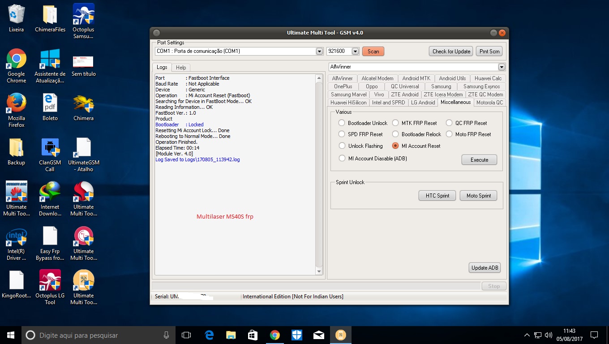Click the Execute button
Screen dimensions: 609x344
click(479, 159)
